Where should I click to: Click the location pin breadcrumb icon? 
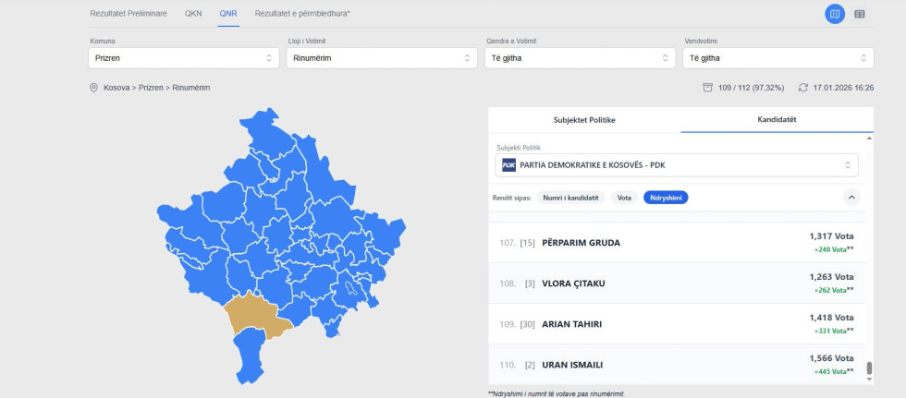click(93, 88)
